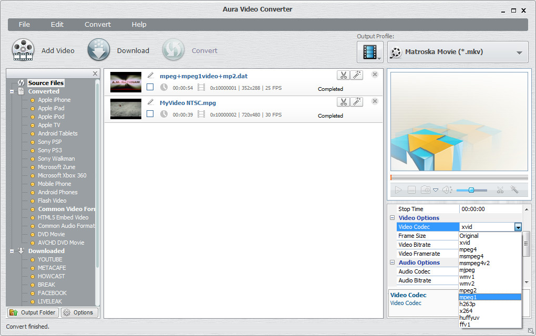
Task: Open the output profile film icon dropdown
Action: [x=370, y=52]
